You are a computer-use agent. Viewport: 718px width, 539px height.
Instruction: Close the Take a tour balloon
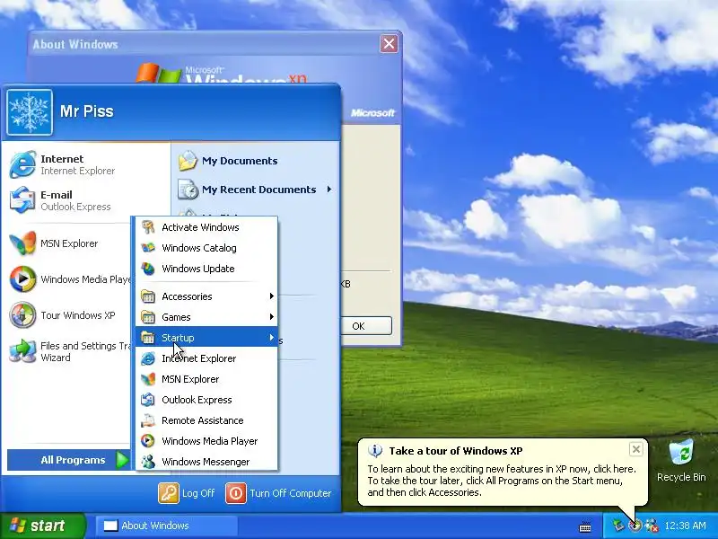636,449
